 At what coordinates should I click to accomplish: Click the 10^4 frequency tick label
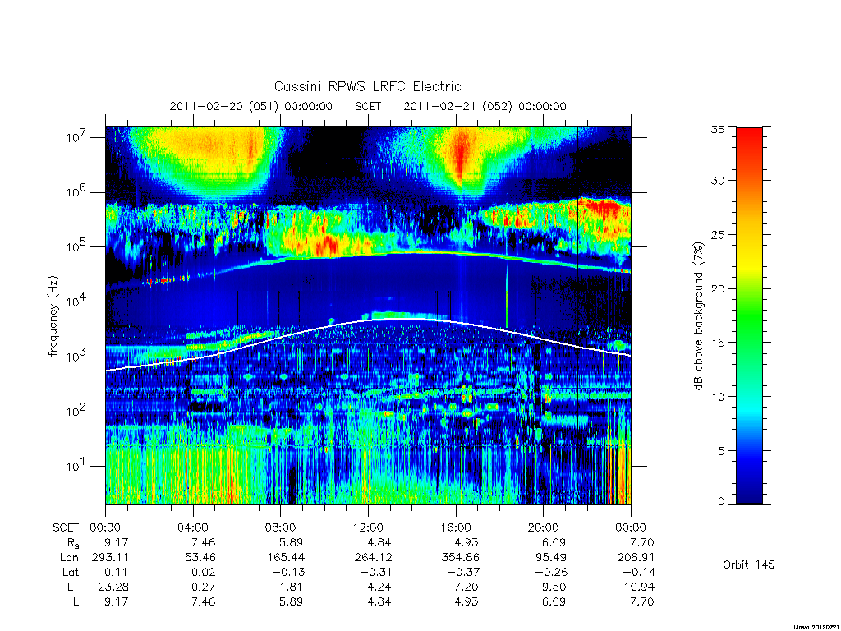pyautogui.click(x=77, y=302)
